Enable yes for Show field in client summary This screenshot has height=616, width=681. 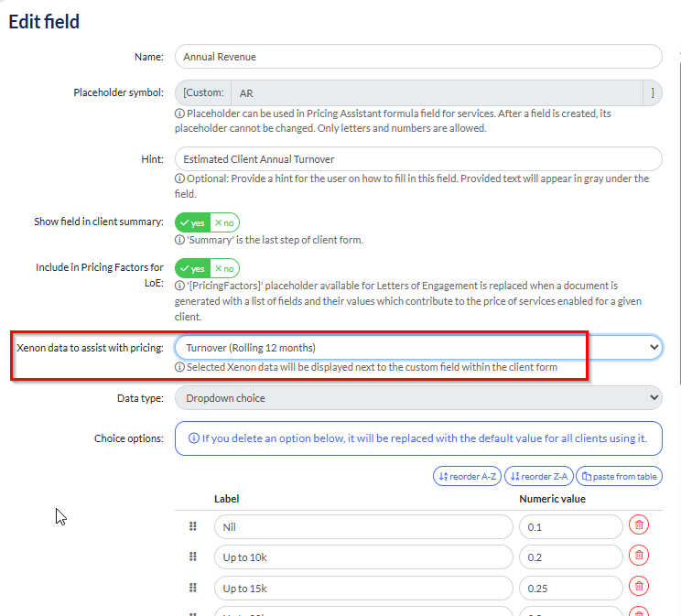coord(193,223)
